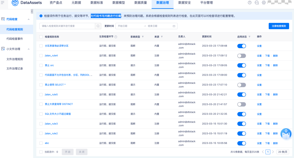This screenshot has height=158, width=294.
Task: Open the floating assistant robot icon at bottom right
Action: [x=286, y=134]
